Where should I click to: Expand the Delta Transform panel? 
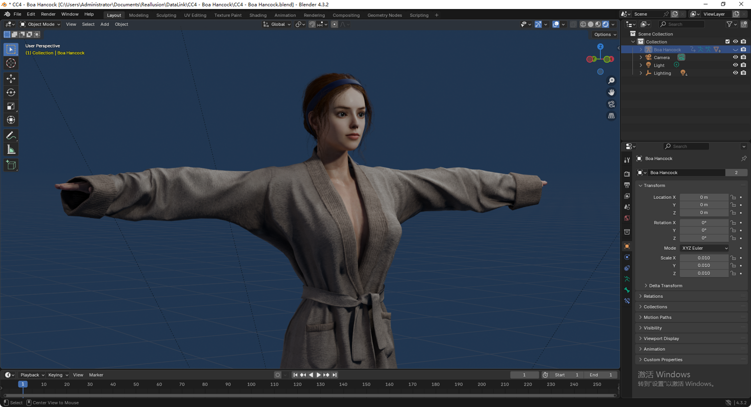click(x=665, y=286)
